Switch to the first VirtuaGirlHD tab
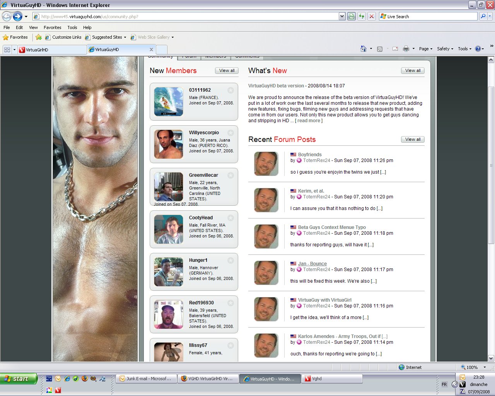The image size is (495, 396). click(x=52, y=49)
